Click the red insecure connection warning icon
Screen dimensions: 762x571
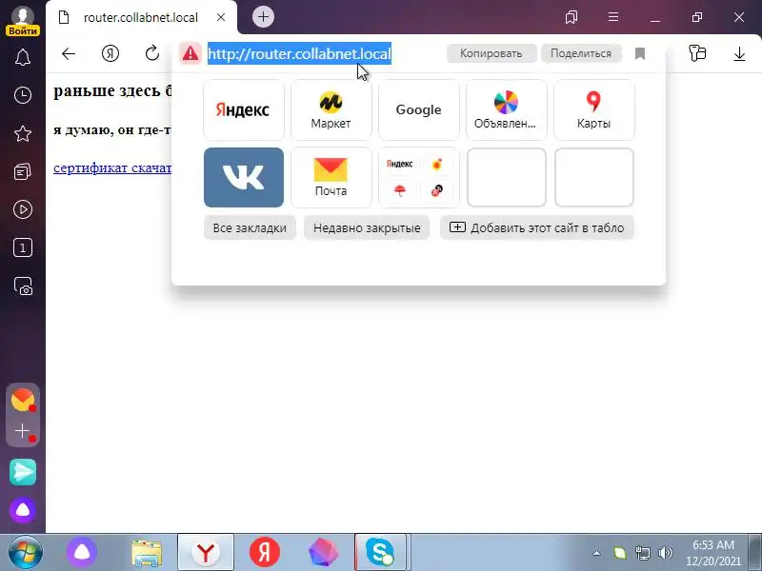tap(190, 53)
